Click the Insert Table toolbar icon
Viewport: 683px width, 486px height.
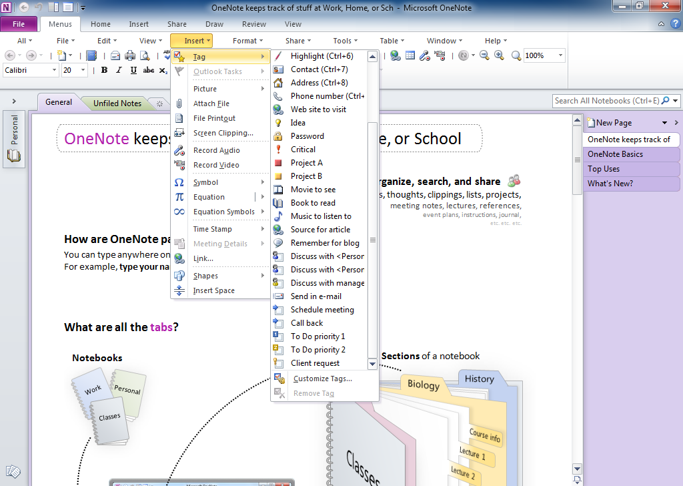[410, 55]
